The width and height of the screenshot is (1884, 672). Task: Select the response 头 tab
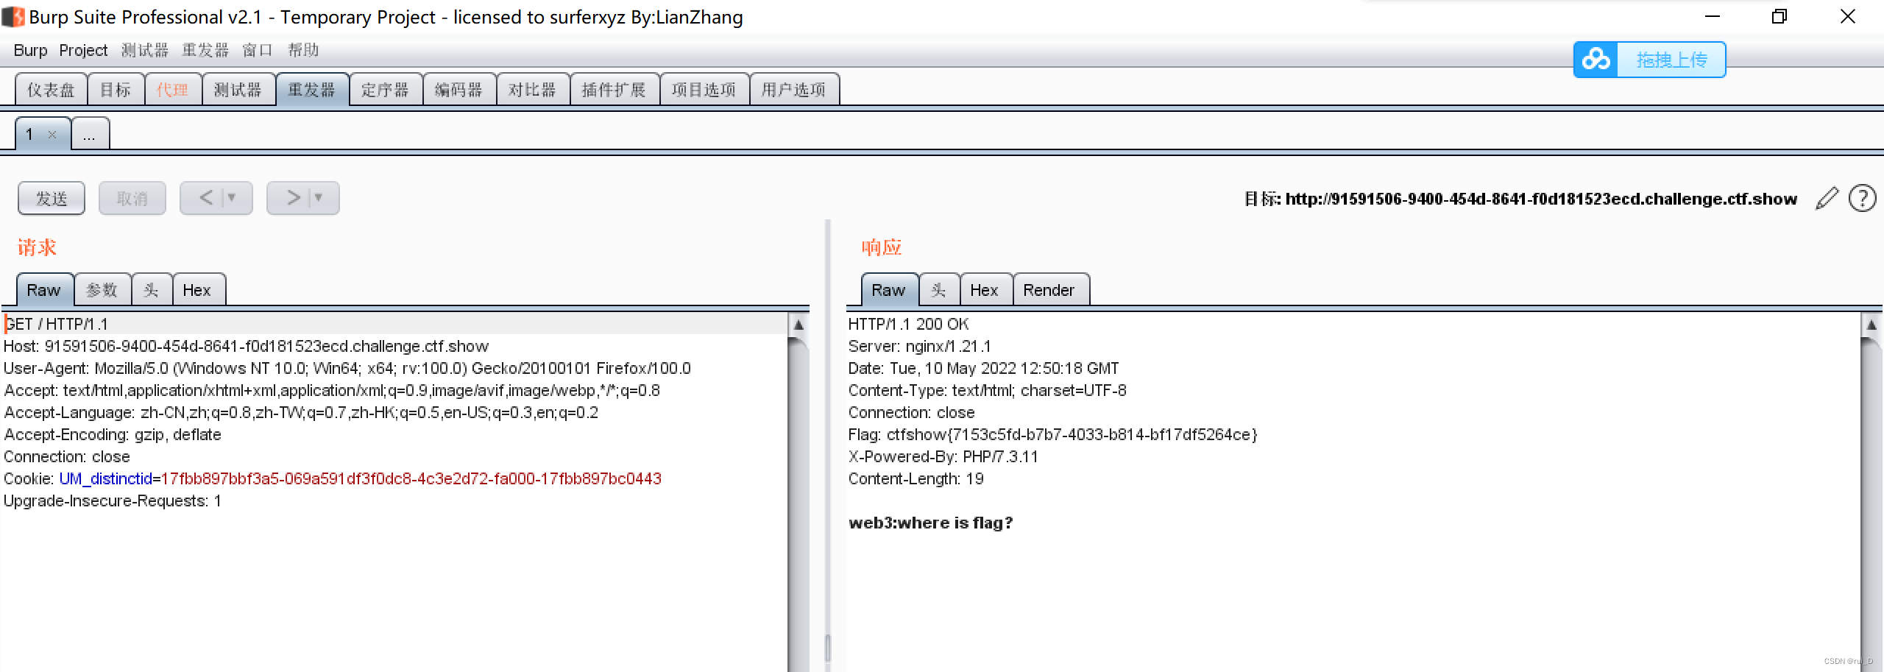(939, 290)
